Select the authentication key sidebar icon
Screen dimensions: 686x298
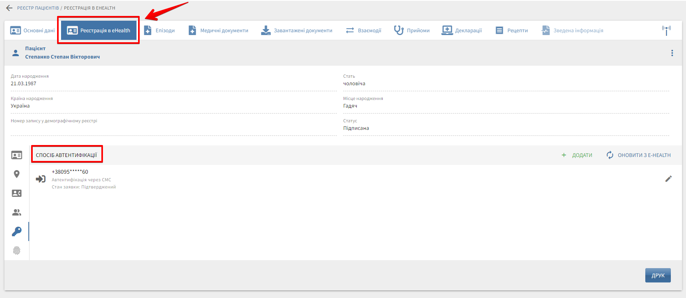pyautogui.click(x=17, y=231)
